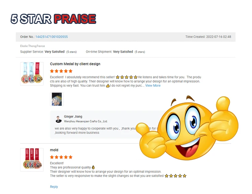Click the Elodie Thong, France reviewer name

[33, 46]
